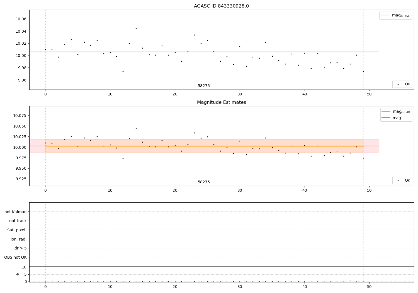The height and width of the screenshot is (293, 418).
Task: Click the 'not Kalman' y-axis label
Action: point(16,212)
